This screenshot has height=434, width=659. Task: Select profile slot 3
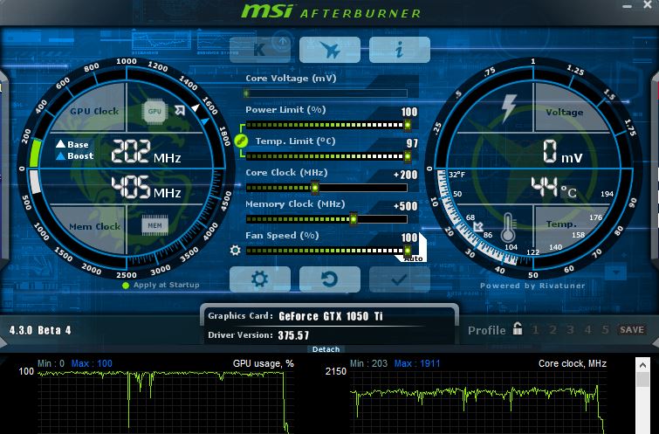[570, 329]
